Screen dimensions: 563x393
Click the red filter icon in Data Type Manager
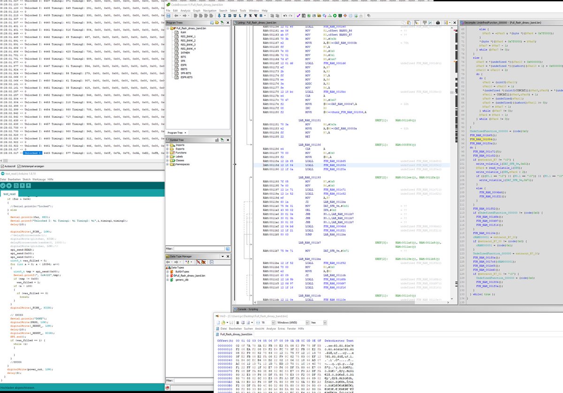(198, 262)
